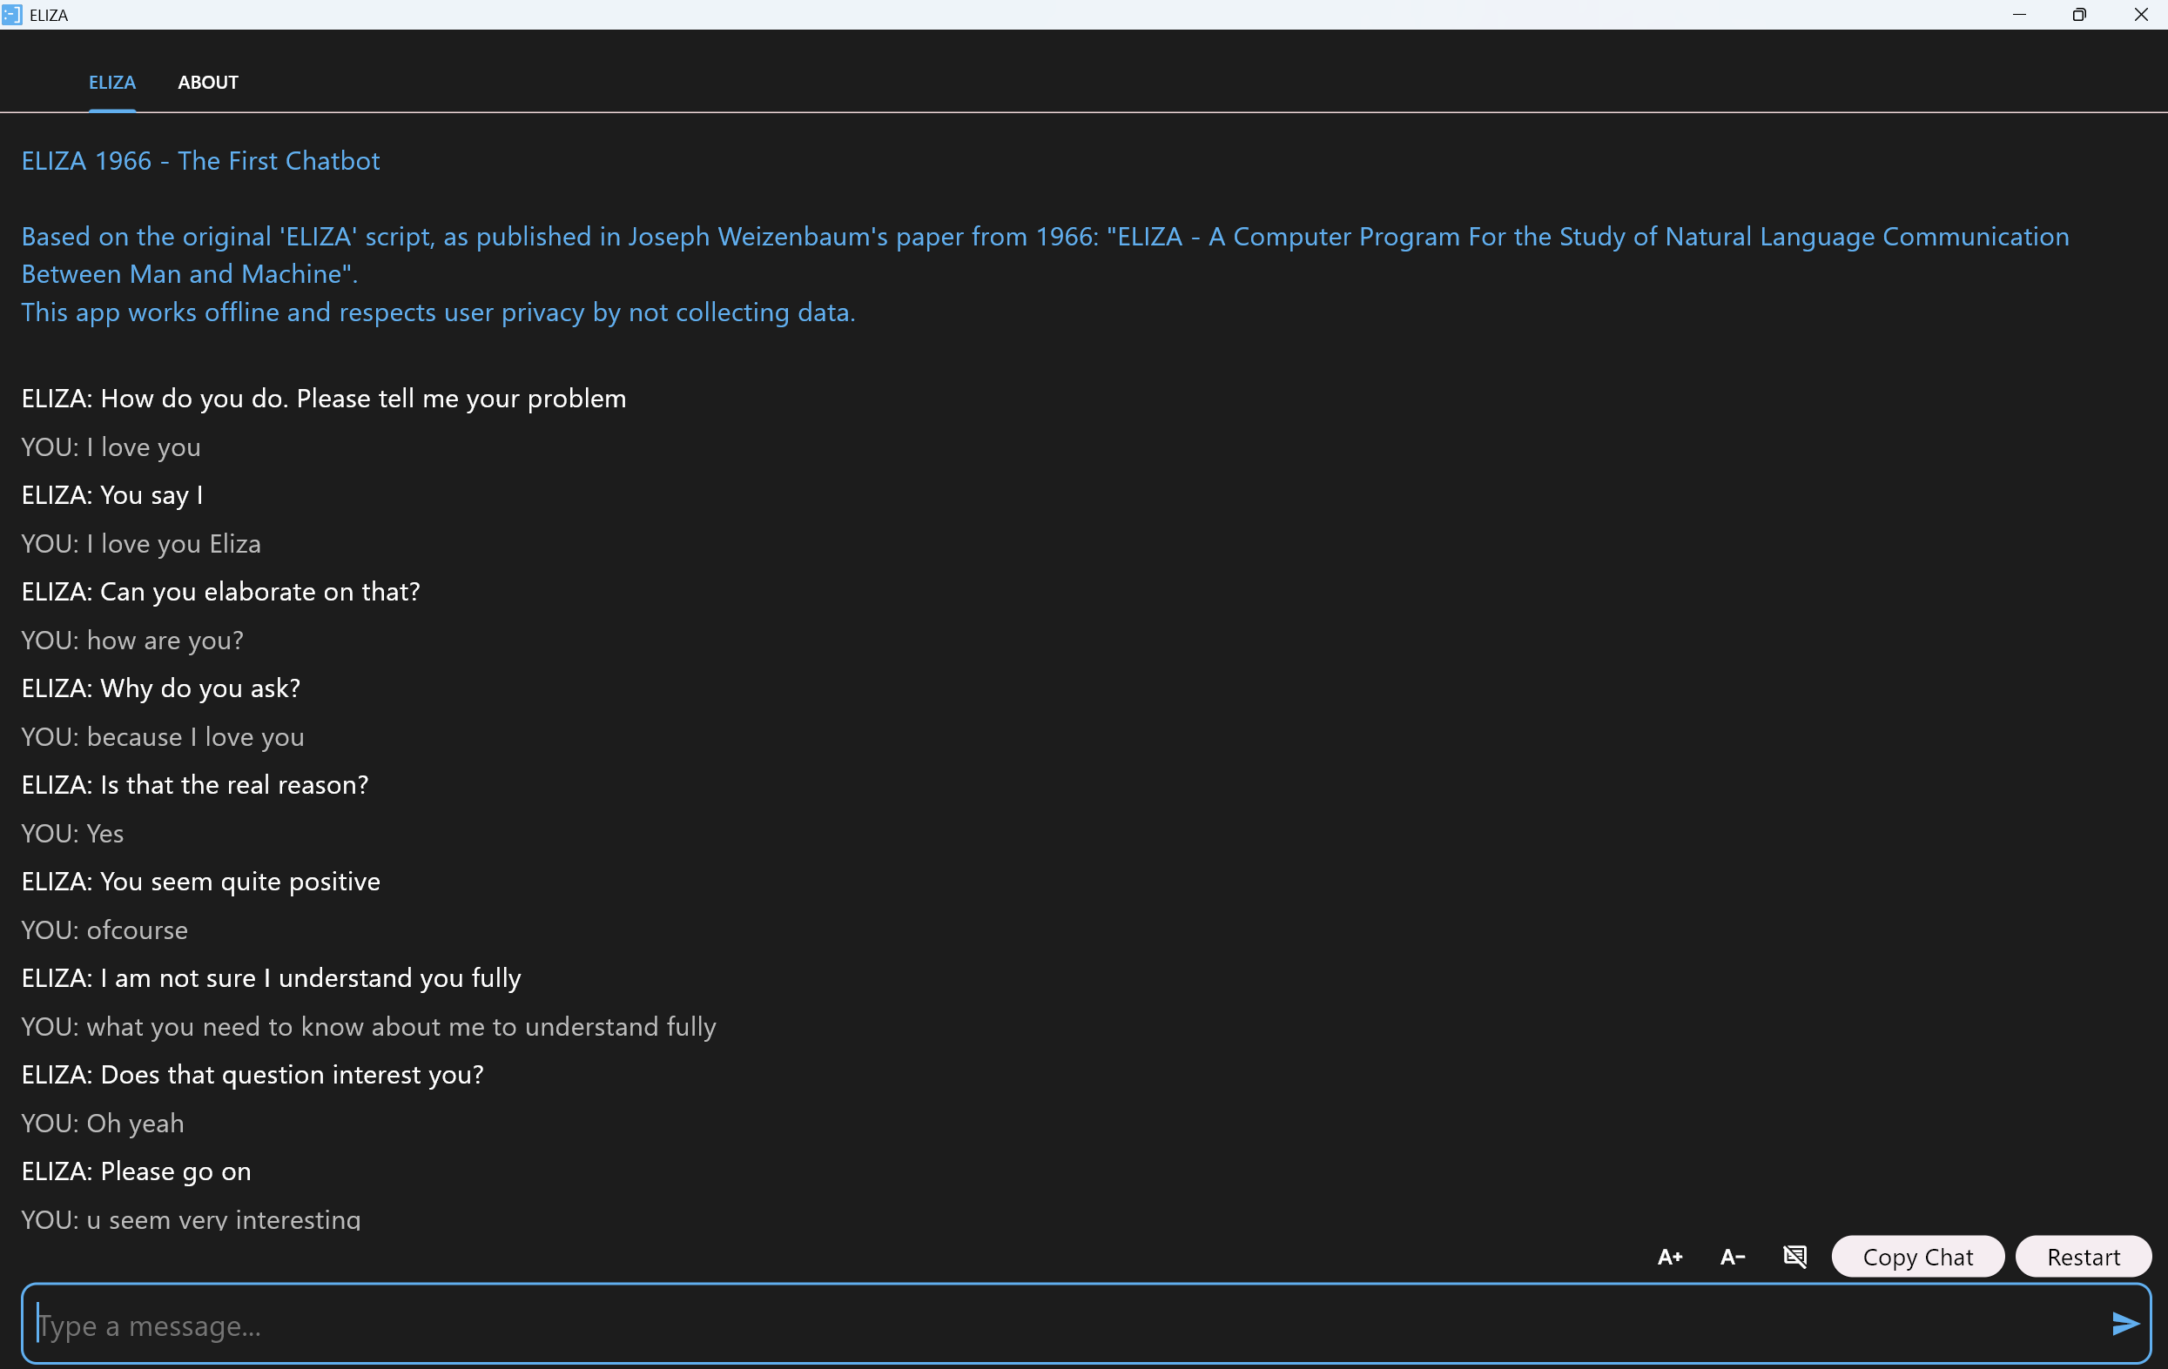The image size is (2168, 1369).
Task: Restore down the ELIZA window
Action: pyautogui.click(x=2079, y=15)
